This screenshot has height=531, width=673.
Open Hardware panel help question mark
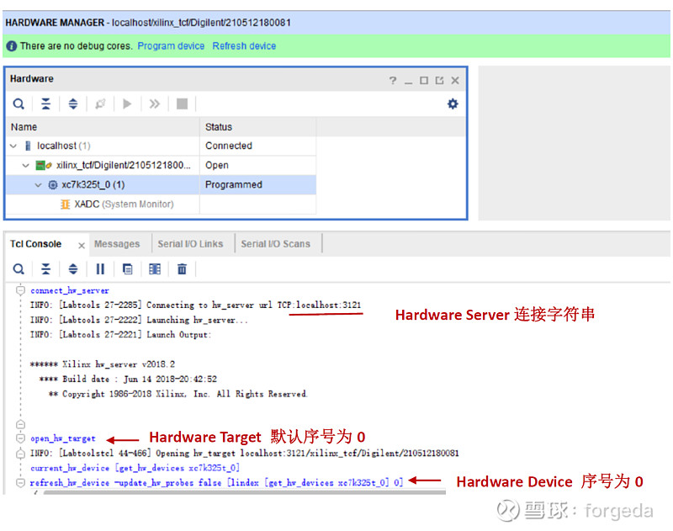point(393,80)
